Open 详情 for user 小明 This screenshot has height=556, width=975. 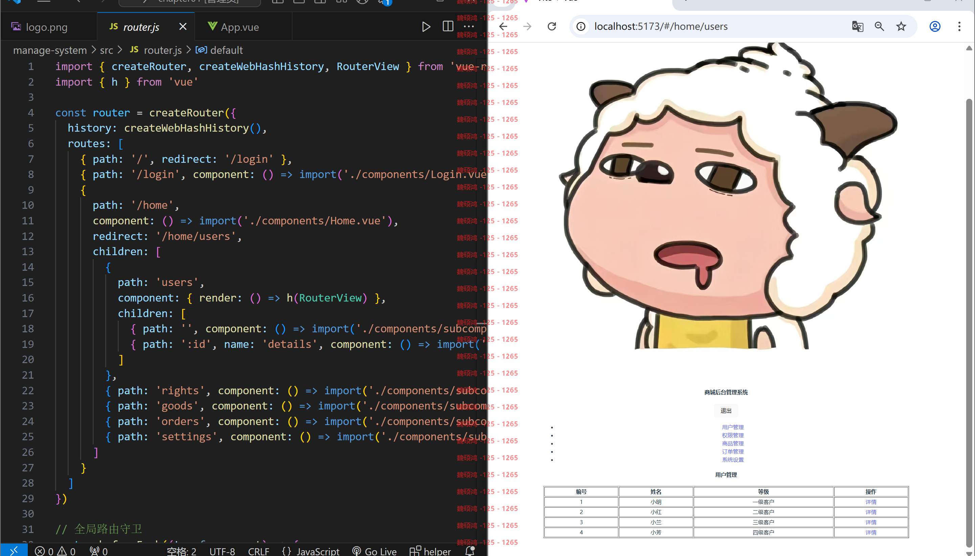(x=871, y=502)
